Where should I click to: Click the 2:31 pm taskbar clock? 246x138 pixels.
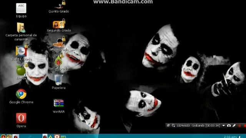pyautogui.click(x=230, y=137)
